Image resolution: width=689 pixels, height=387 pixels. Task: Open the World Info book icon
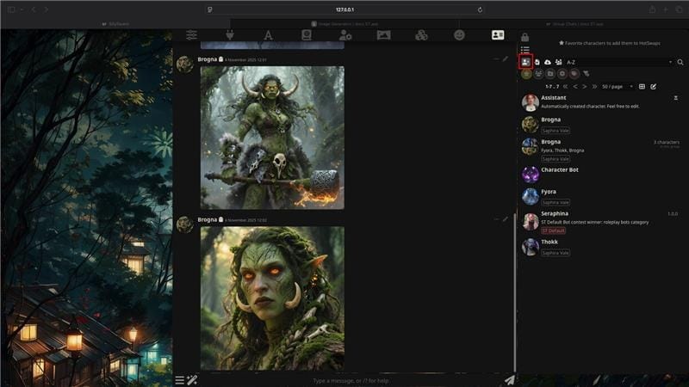(x=306, y=35)
